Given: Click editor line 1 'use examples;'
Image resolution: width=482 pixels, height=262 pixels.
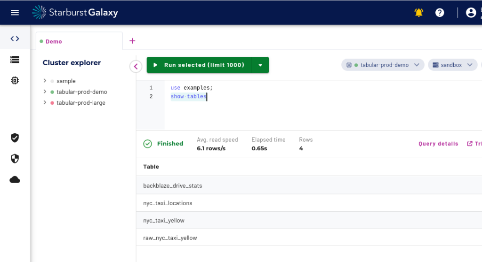Looking at the screenshot, I should tap(192, 88).
